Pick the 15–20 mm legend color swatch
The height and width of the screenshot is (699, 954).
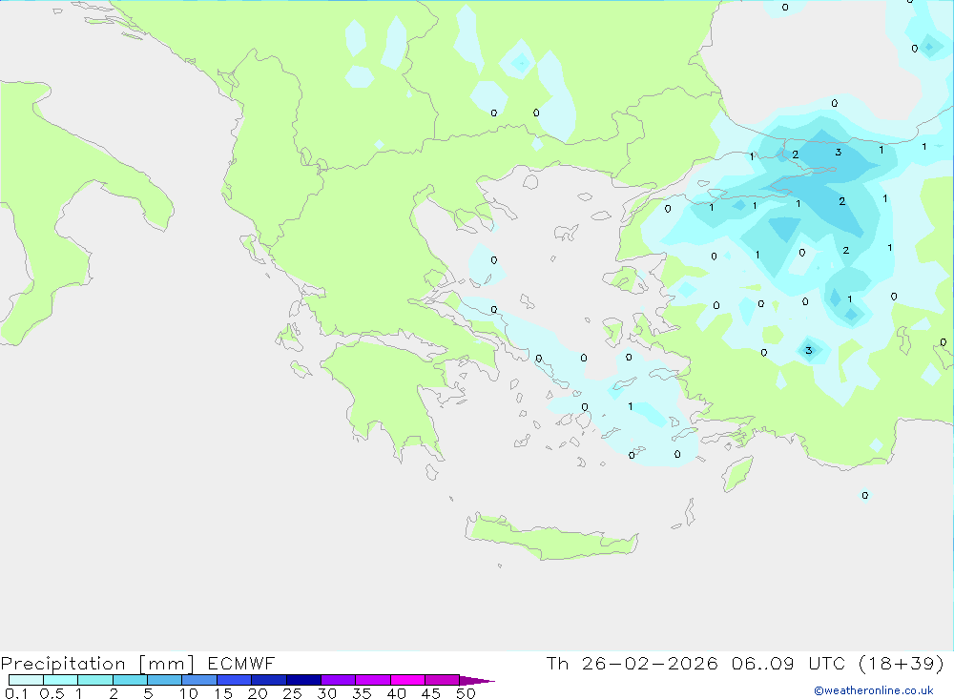tap(235, 680)
